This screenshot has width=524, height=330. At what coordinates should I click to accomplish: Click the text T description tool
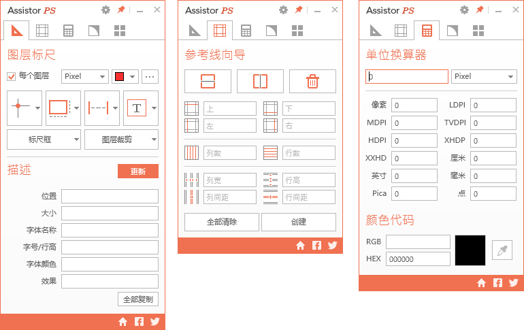click(x=136, y=108)
